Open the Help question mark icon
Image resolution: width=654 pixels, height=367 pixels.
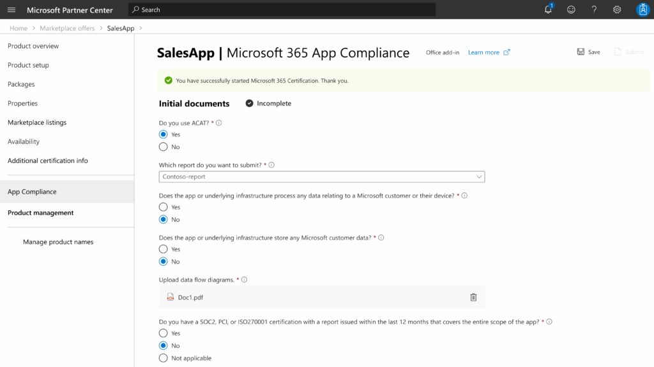(593, 10)
